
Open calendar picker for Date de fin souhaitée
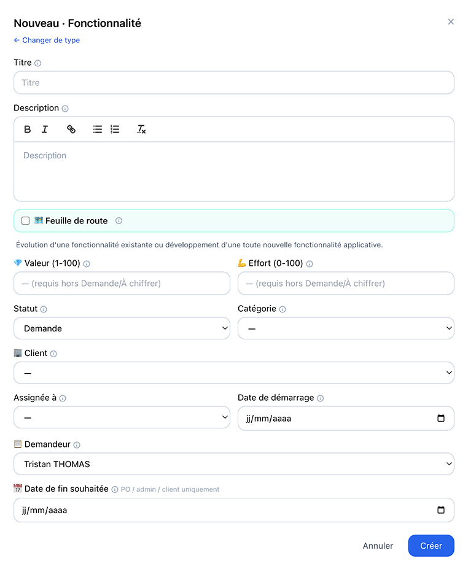pos(441,510)
